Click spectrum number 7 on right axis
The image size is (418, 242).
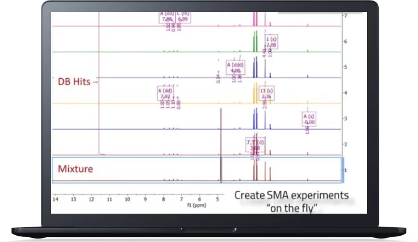346,15
